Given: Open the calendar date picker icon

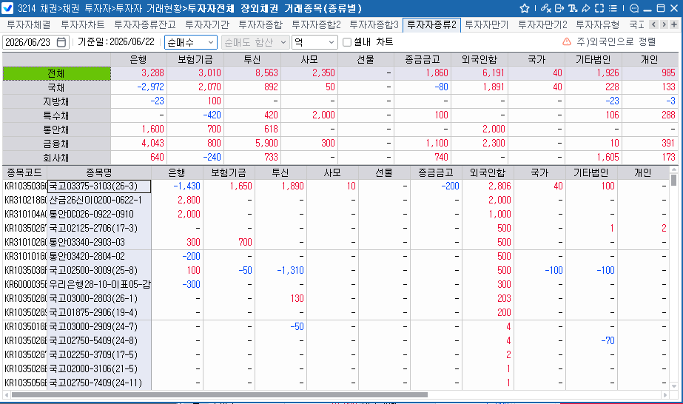Looking at the screenshot, I should [61, 42].
